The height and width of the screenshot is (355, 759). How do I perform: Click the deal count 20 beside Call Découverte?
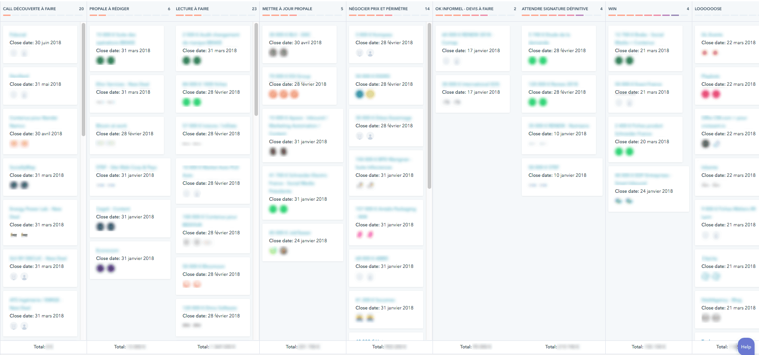pyautogui.click(x=81, y=9)
